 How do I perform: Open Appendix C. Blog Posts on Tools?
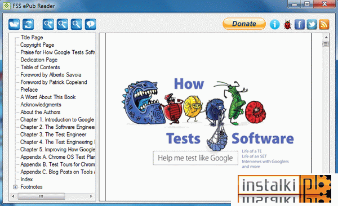[x=58, y=172]
